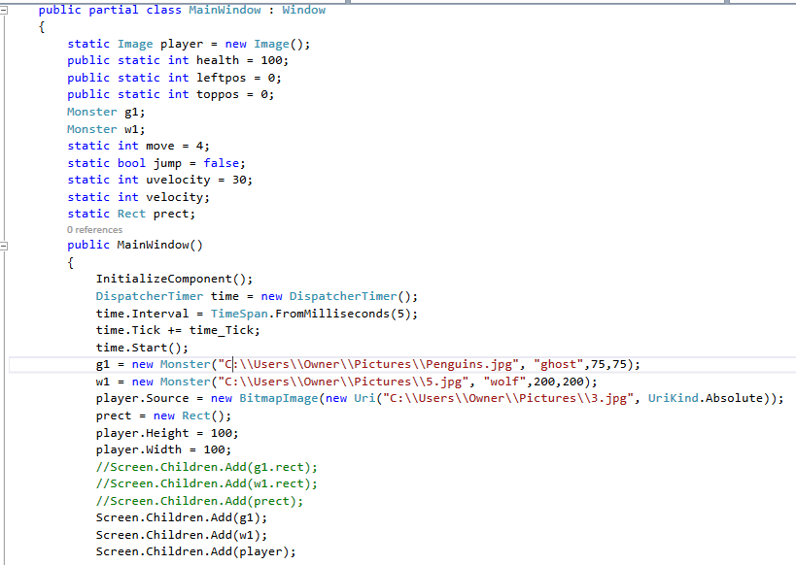The height and width of the screenshot is (565, 796).
Task: Click the 'Absolute' enum value
Action: (x=734, y=398)
